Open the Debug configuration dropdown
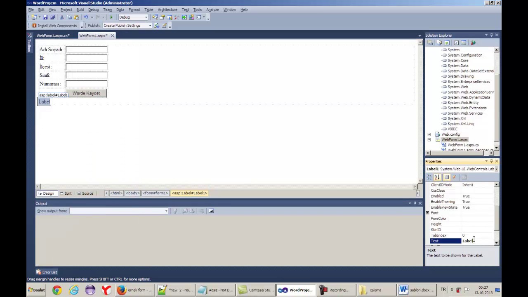Image resolution: width=528 pixels, height=297 pixels. 146,17
